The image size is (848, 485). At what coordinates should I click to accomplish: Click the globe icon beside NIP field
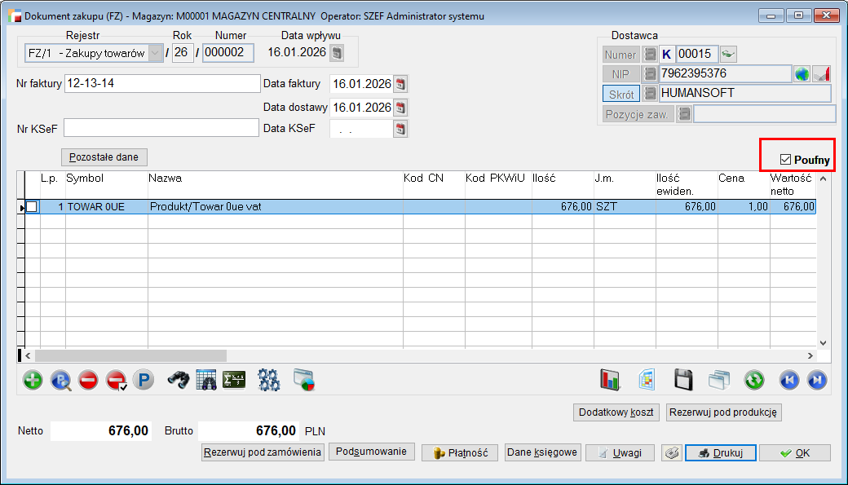802,73
